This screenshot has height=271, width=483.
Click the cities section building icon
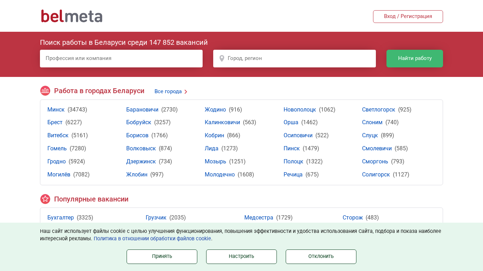click(x=45, y=91)
